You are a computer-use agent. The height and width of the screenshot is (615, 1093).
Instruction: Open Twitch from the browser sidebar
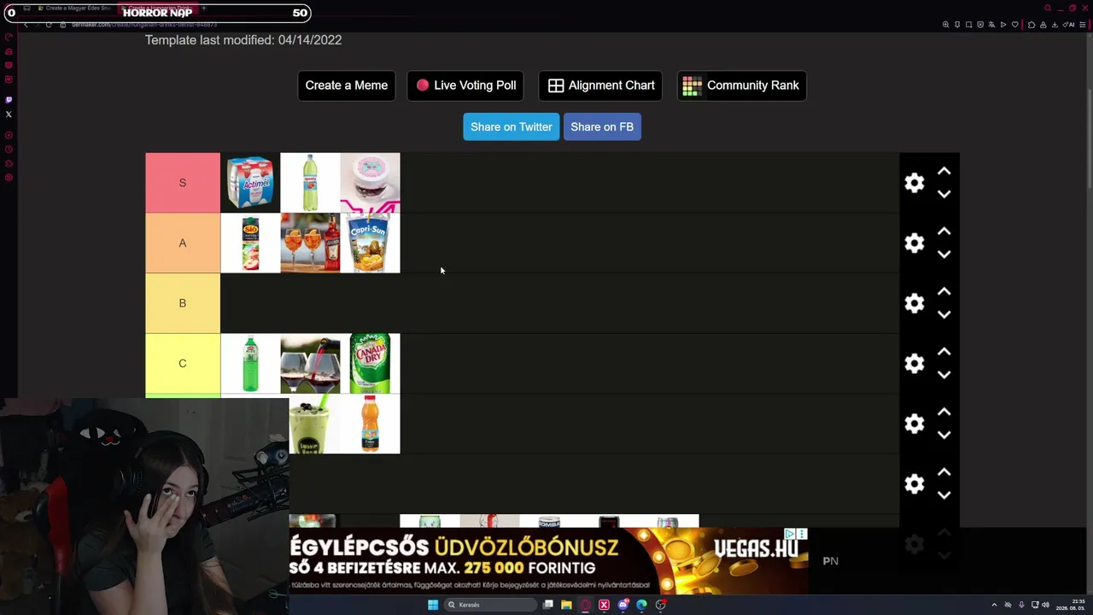[9, 100]
